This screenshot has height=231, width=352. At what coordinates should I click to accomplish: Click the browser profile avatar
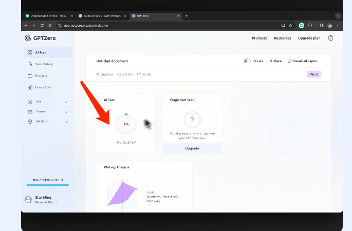point(329,26)
